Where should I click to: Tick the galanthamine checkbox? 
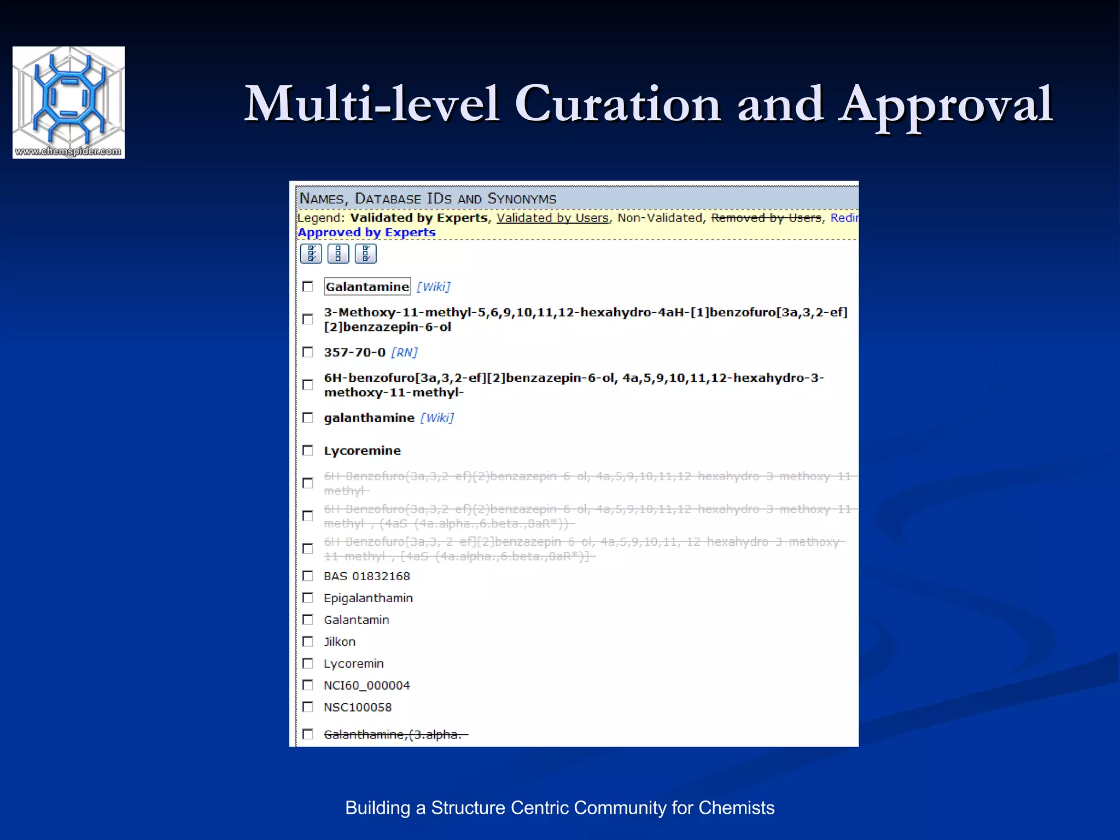pyautogui.click(x=308, y=418)
